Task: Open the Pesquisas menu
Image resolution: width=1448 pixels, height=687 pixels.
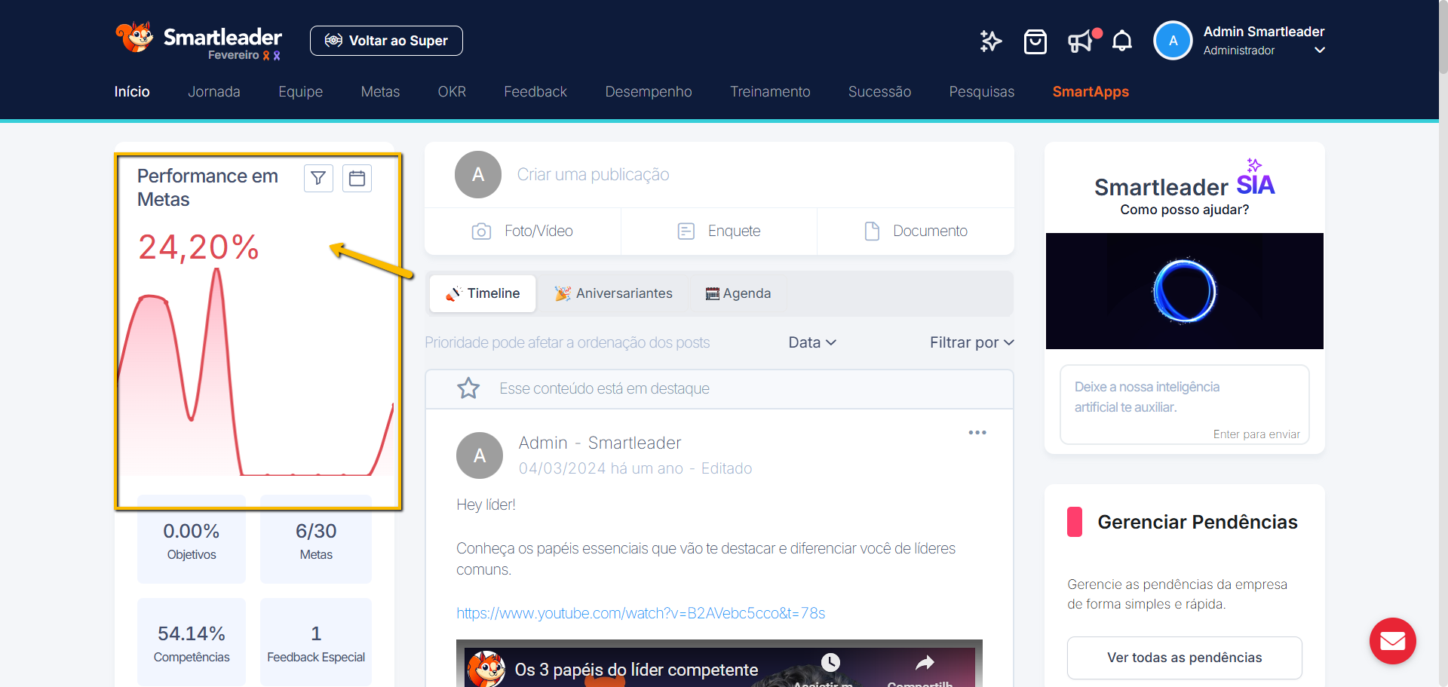Action: point(982,92)
